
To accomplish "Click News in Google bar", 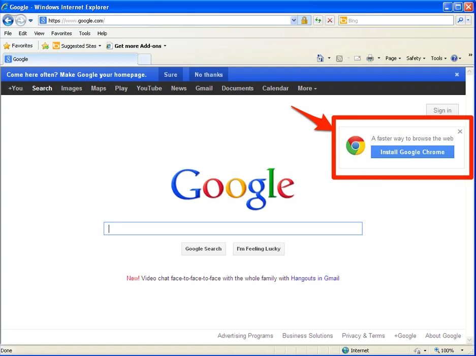I will coord(178,88).
